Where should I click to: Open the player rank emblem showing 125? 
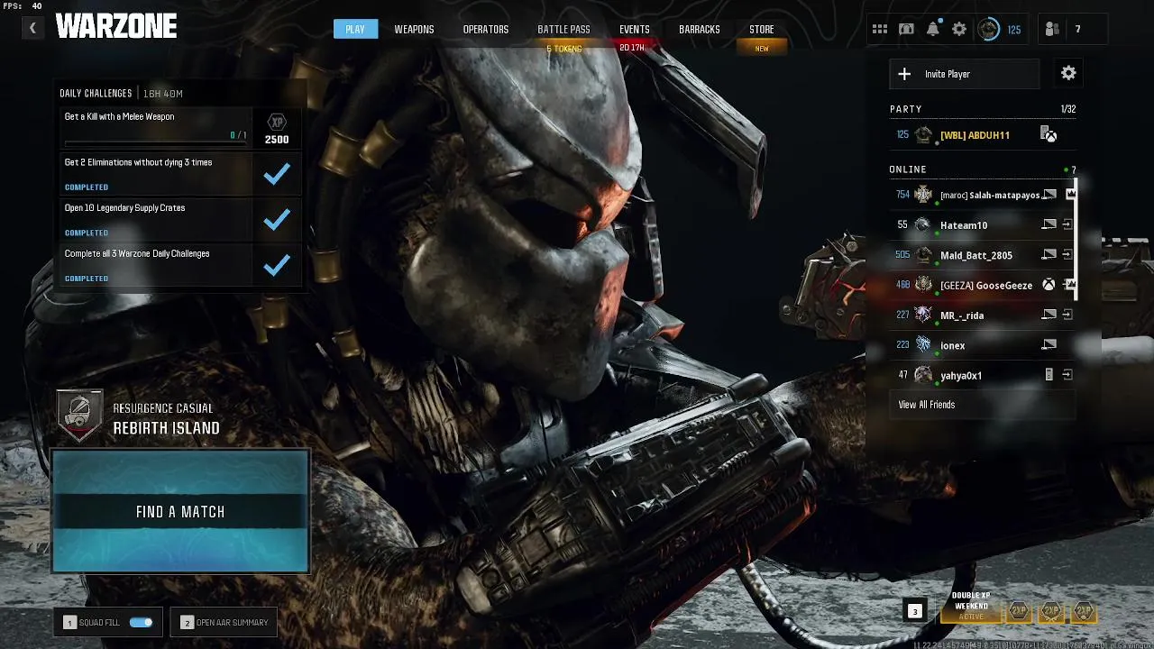click(x=989, y=30)
